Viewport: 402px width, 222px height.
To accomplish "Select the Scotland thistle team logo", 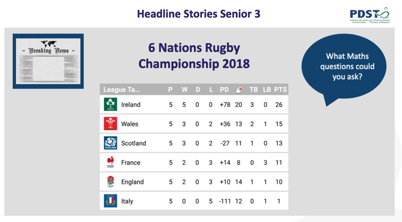I will point(110,143).
